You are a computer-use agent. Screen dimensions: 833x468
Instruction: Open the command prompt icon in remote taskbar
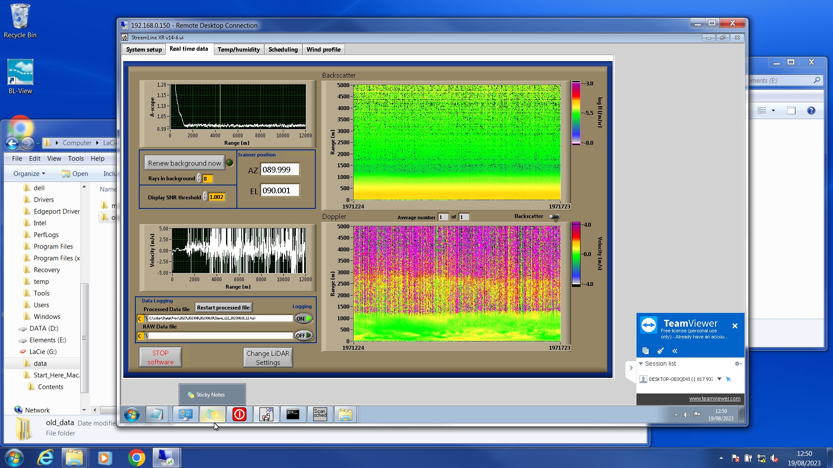coord(293,414)
